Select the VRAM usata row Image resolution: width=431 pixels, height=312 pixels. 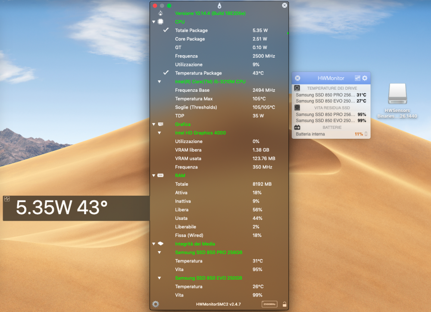[x=219, y=158]
